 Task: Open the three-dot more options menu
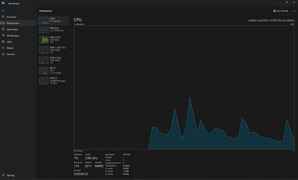(x=294, y=11)
